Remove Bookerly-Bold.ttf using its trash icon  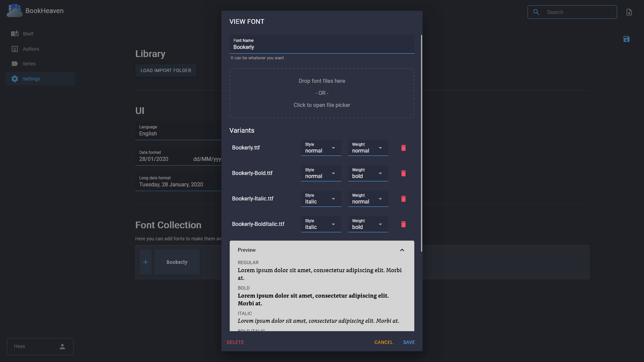404,173
